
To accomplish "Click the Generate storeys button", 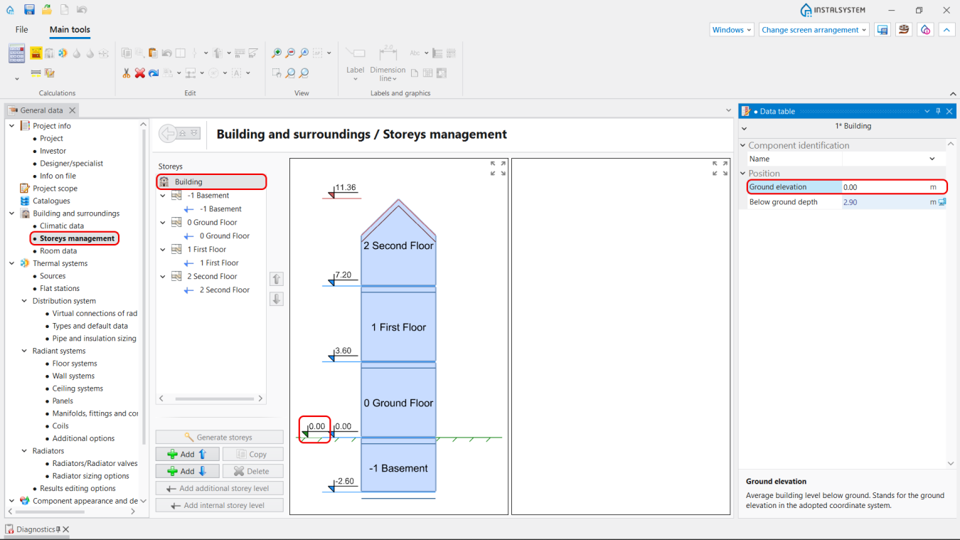I will point(219,437).
